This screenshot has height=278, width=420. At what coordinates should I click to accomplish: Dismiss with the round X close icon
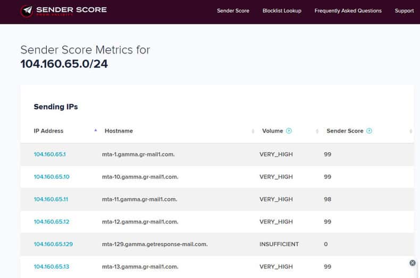(x=413, y=263)
